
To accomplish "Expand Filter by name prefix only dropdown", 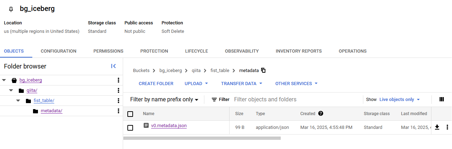I will coord(164,100).
